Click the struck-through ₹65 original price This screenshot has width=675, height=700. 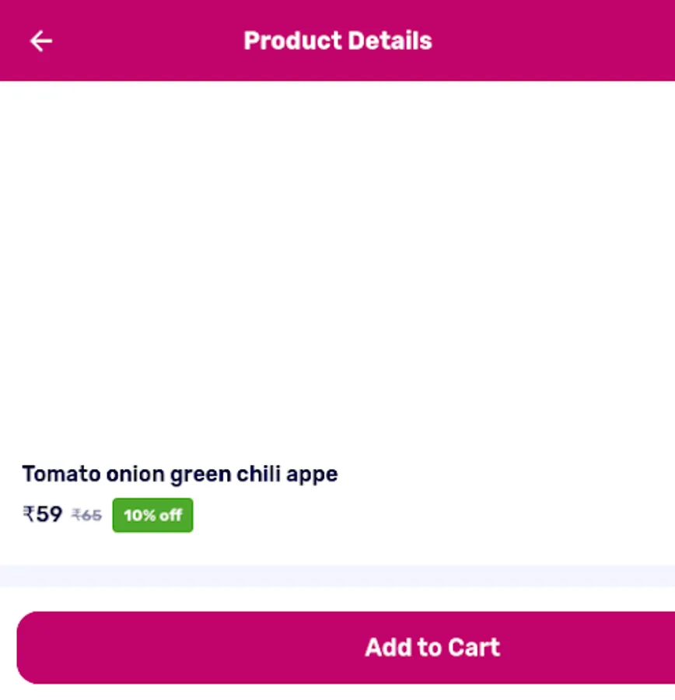pos(86,515)
